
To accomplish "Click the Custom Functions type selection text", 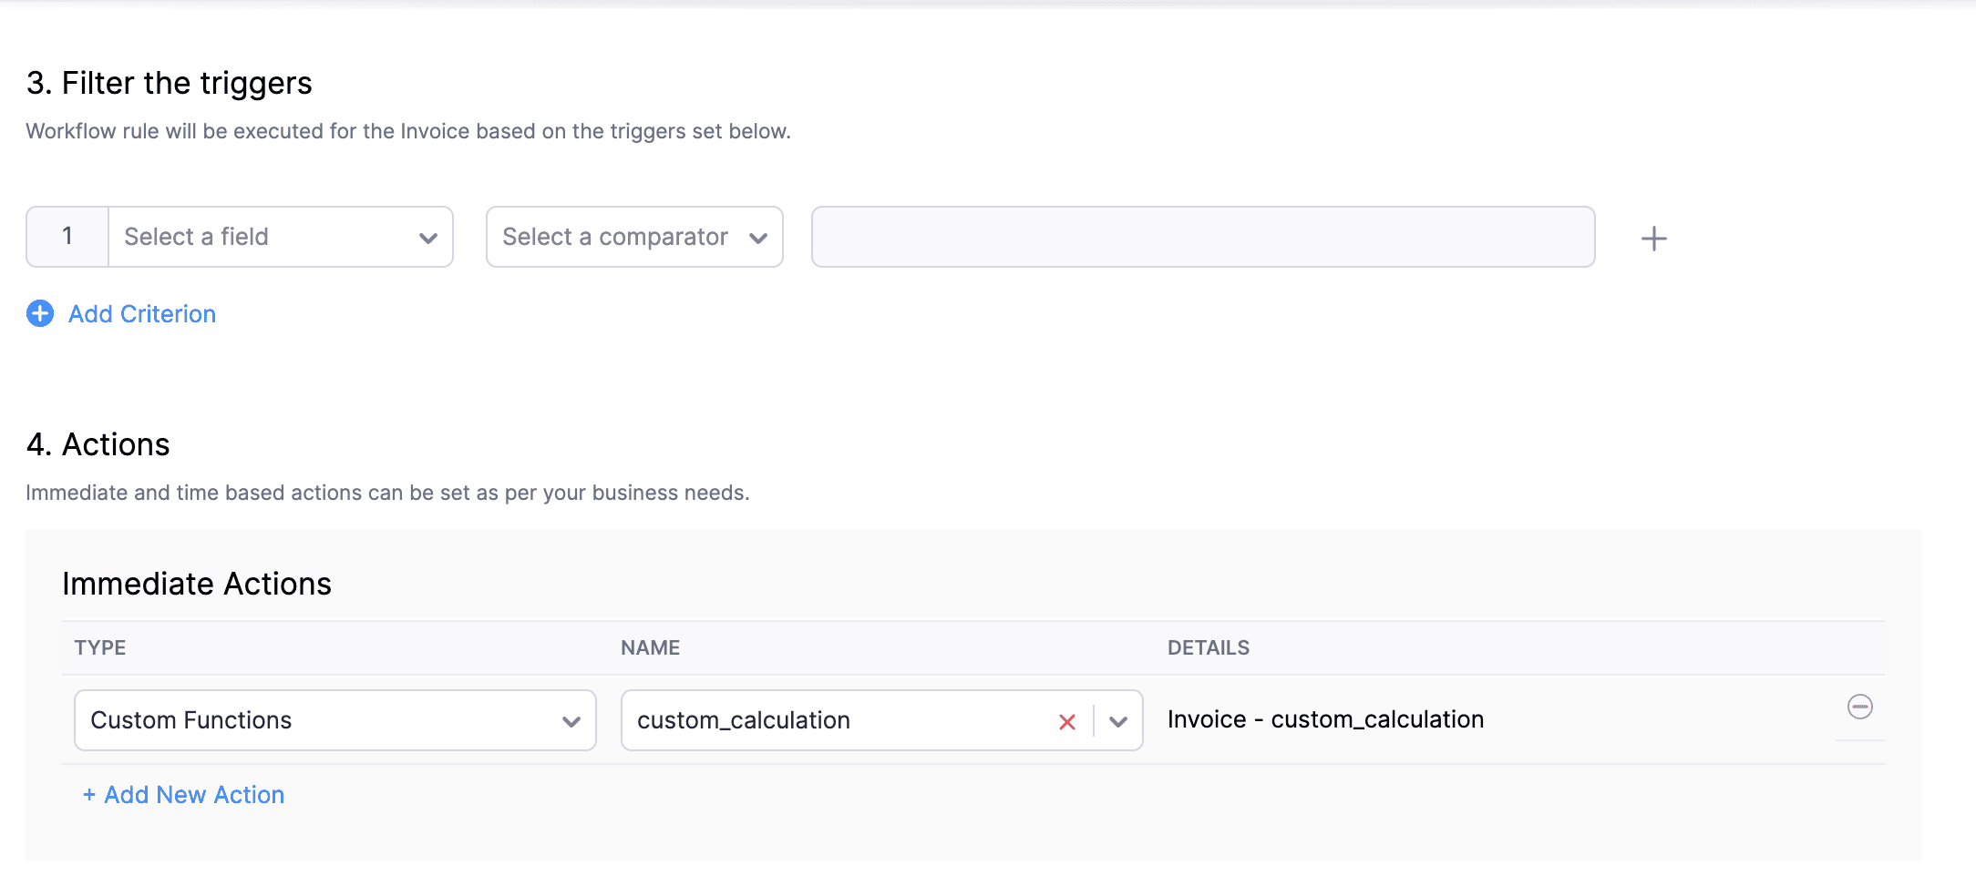I will pos(191,720).
